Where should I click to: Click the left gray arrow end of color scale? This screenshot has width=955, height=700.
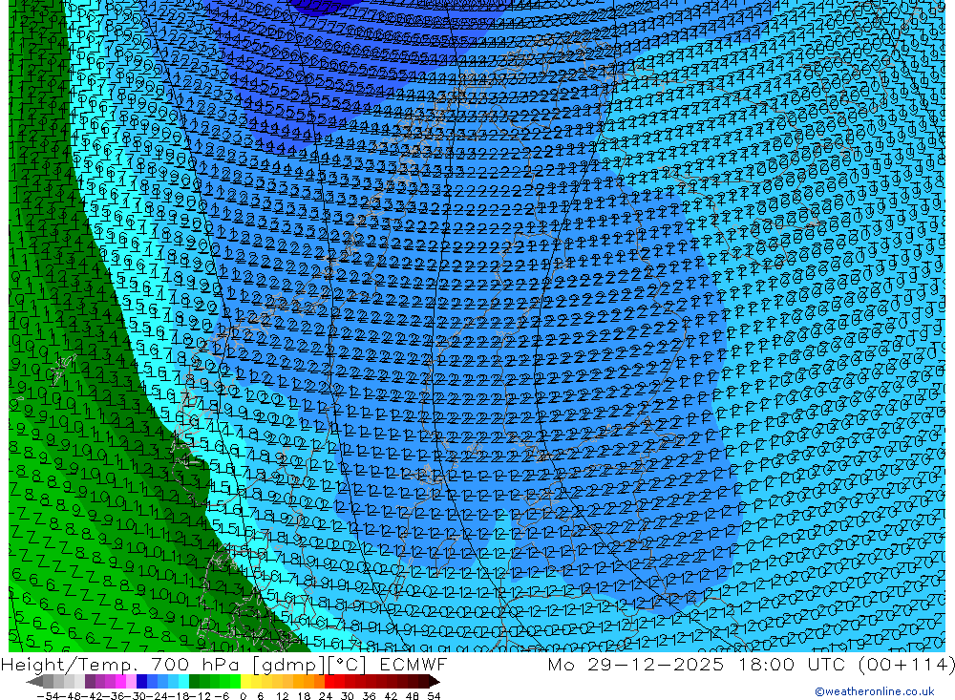34,681
